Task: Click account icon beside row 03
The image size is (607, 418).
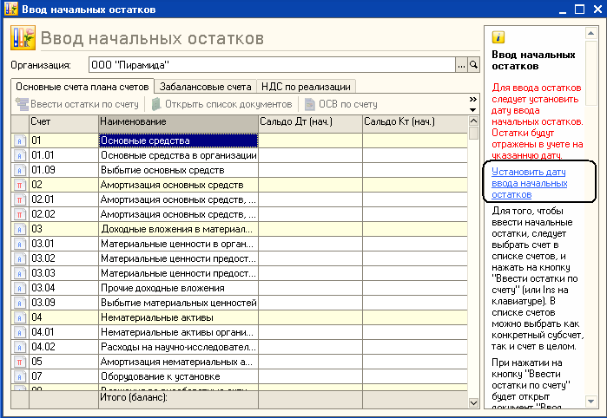Action: point(19,229)
